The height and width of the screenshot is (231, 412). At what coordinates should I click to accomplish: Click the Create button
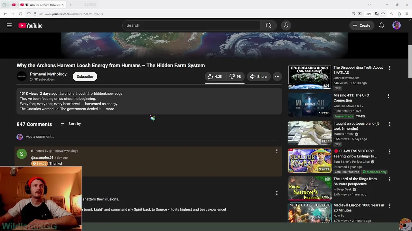[361, 25]
